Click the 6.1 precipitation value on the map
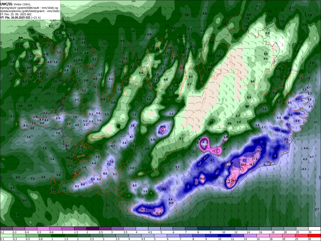 (77, 186)
